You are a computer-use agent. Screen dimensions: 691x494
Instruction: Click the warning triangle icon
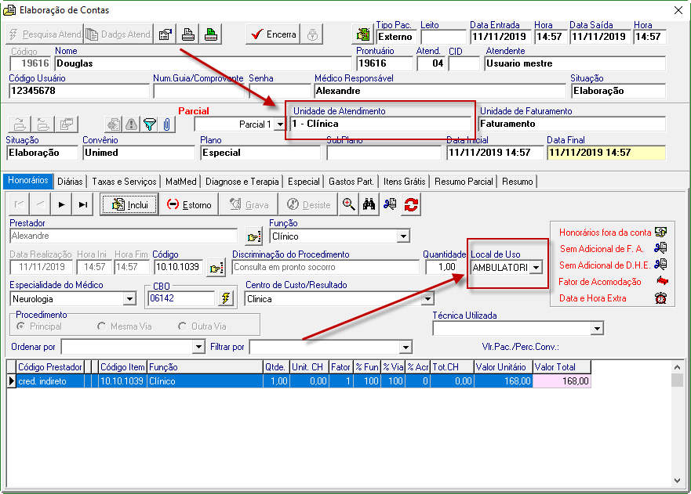(x=131, y=124)
